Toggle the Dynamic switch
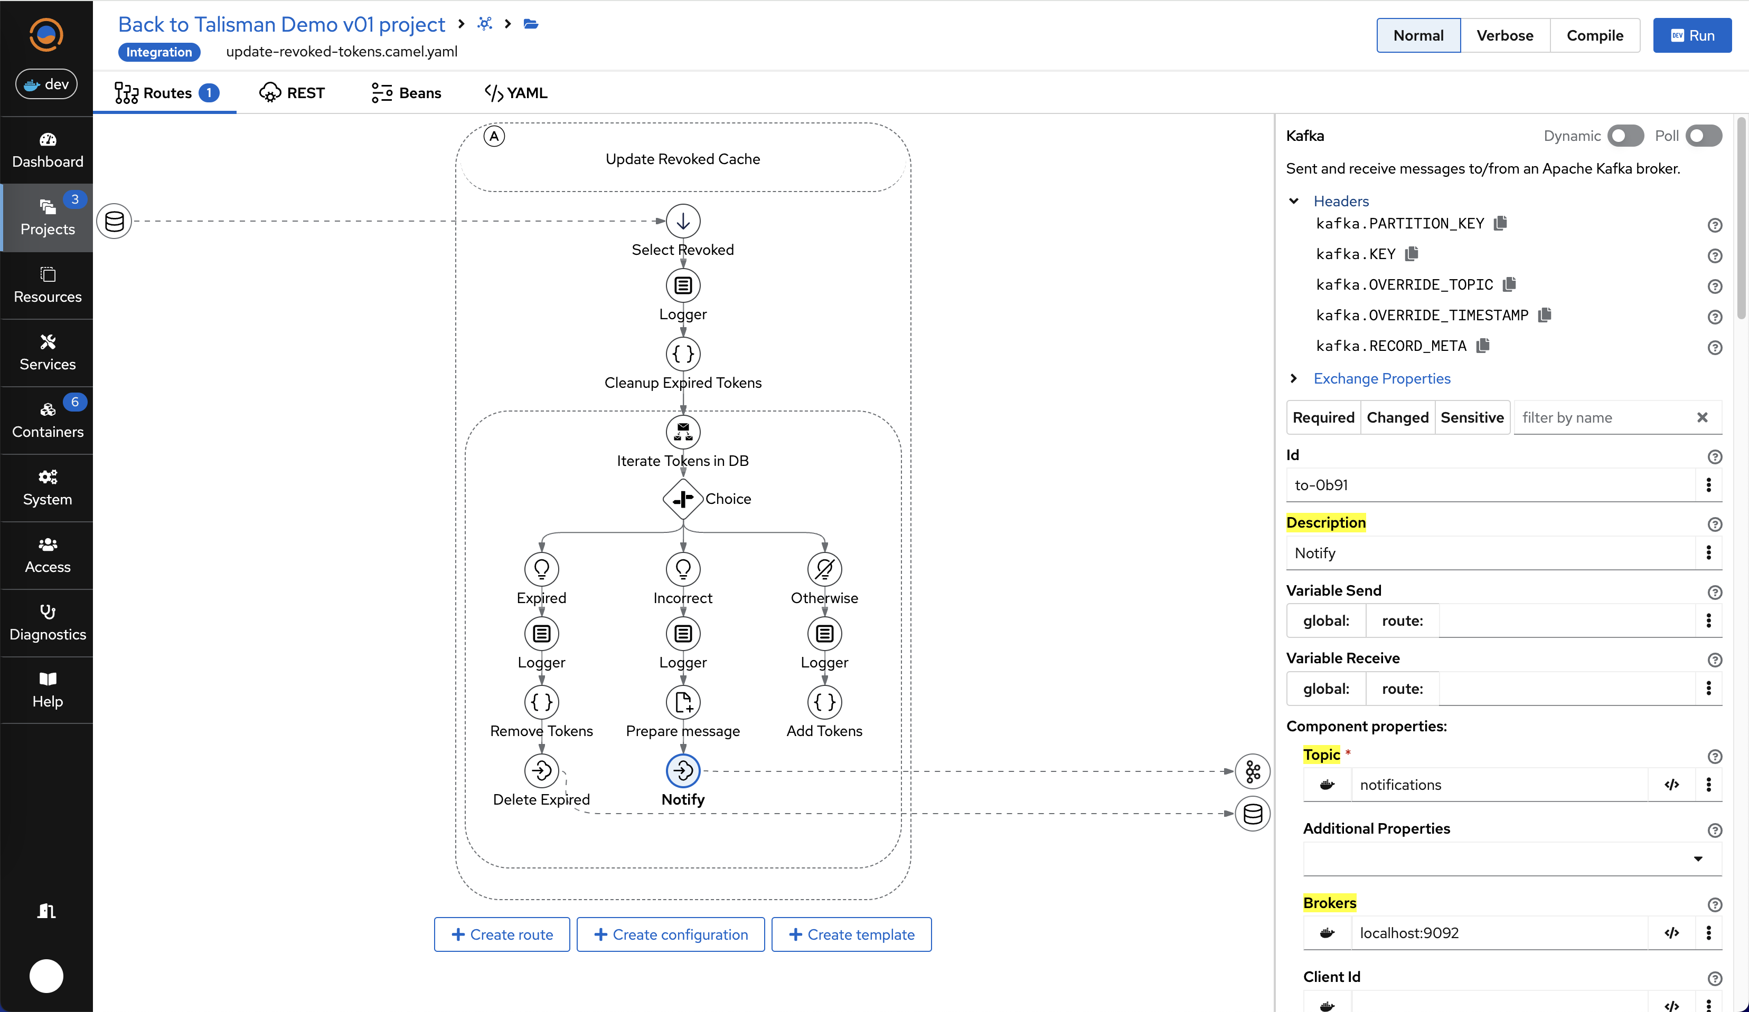 click(1625, 136)
